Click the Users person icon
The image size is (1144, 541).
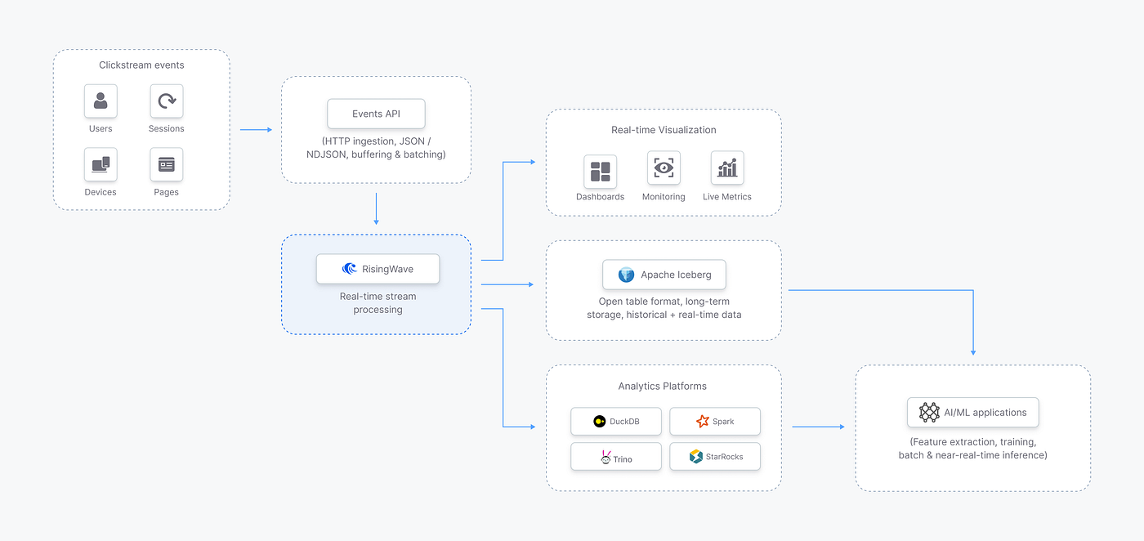pos(101,101)
